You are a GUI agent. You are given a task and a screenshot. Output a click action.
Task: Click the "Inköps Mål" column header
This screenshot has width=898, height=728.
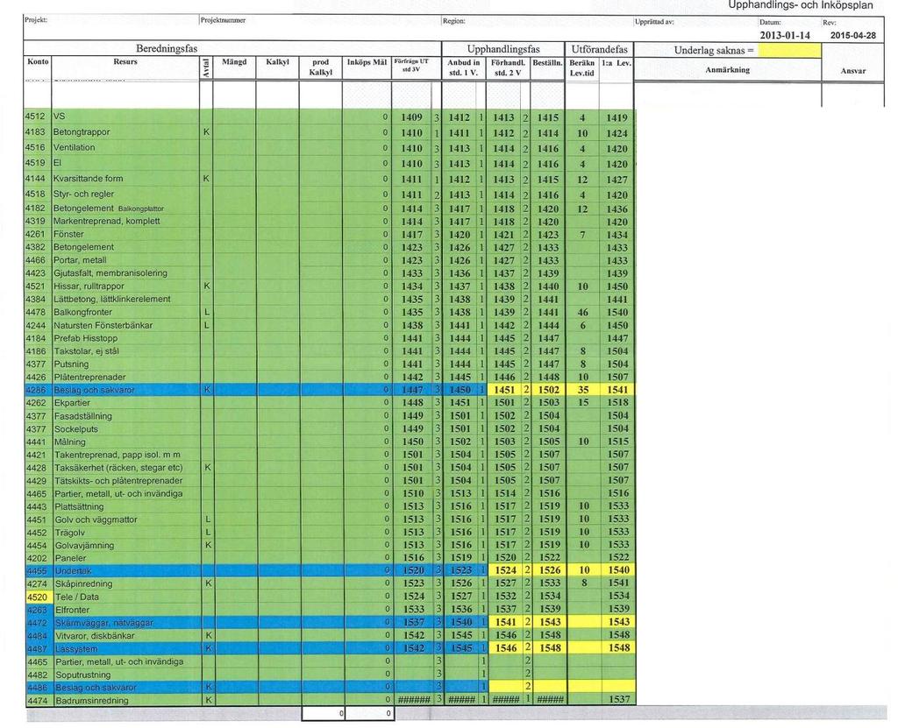[367, 62]
